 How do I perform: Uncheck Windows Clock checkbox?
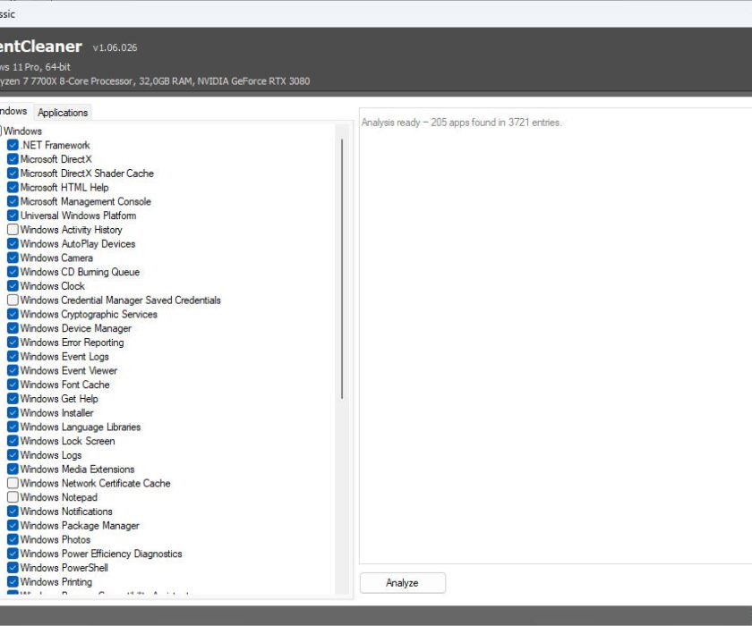tap(13, 286)
